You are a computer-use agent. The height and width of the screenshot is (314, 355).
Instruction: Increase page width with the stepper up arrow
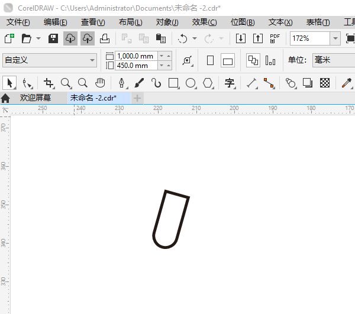169,56
